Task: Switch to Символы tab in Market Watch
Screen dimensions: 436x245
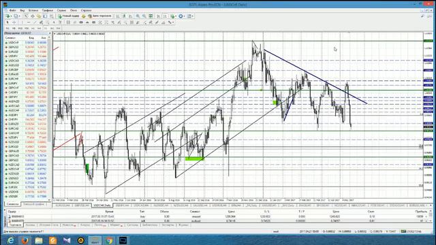Action: (12, 204)
